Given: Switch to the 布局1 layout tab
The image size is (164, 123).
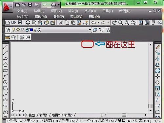Looking at the screenshot, I should [x=43, y=115].
